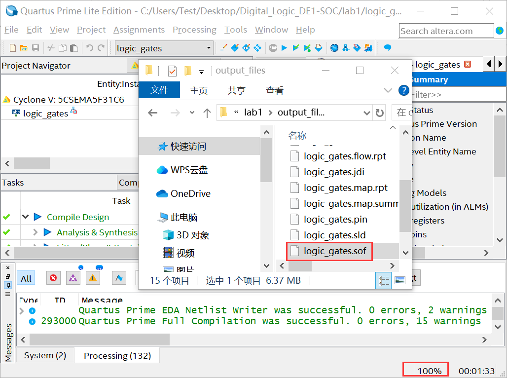The height and width of the screenshot is (378, 507).
Task: Switch to the System (2) messages tab
Action: tap(45, 355)
